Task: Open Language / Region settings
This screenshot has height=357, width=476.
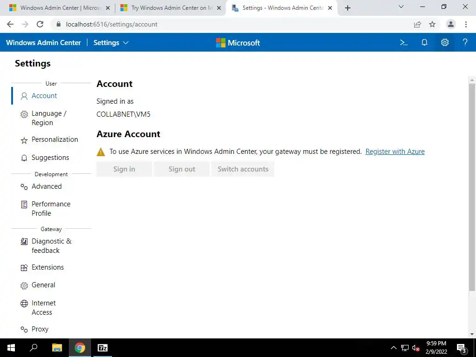Action: pyautogui.click(x=51, y=118)
